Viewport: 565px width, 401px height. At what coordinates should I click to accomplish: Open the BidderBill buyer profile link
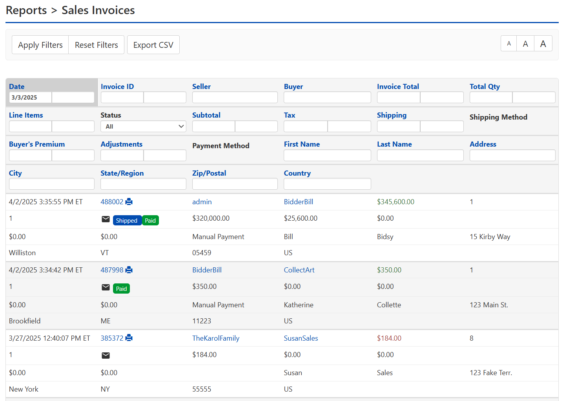tap(298, 202)
